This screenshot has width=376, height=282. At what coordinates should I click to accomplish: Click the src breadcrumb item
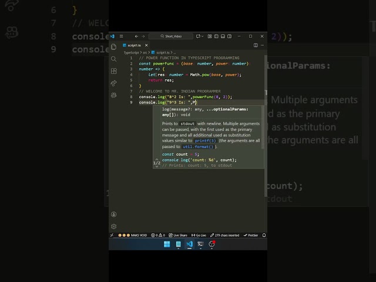(x=145, y=52)
